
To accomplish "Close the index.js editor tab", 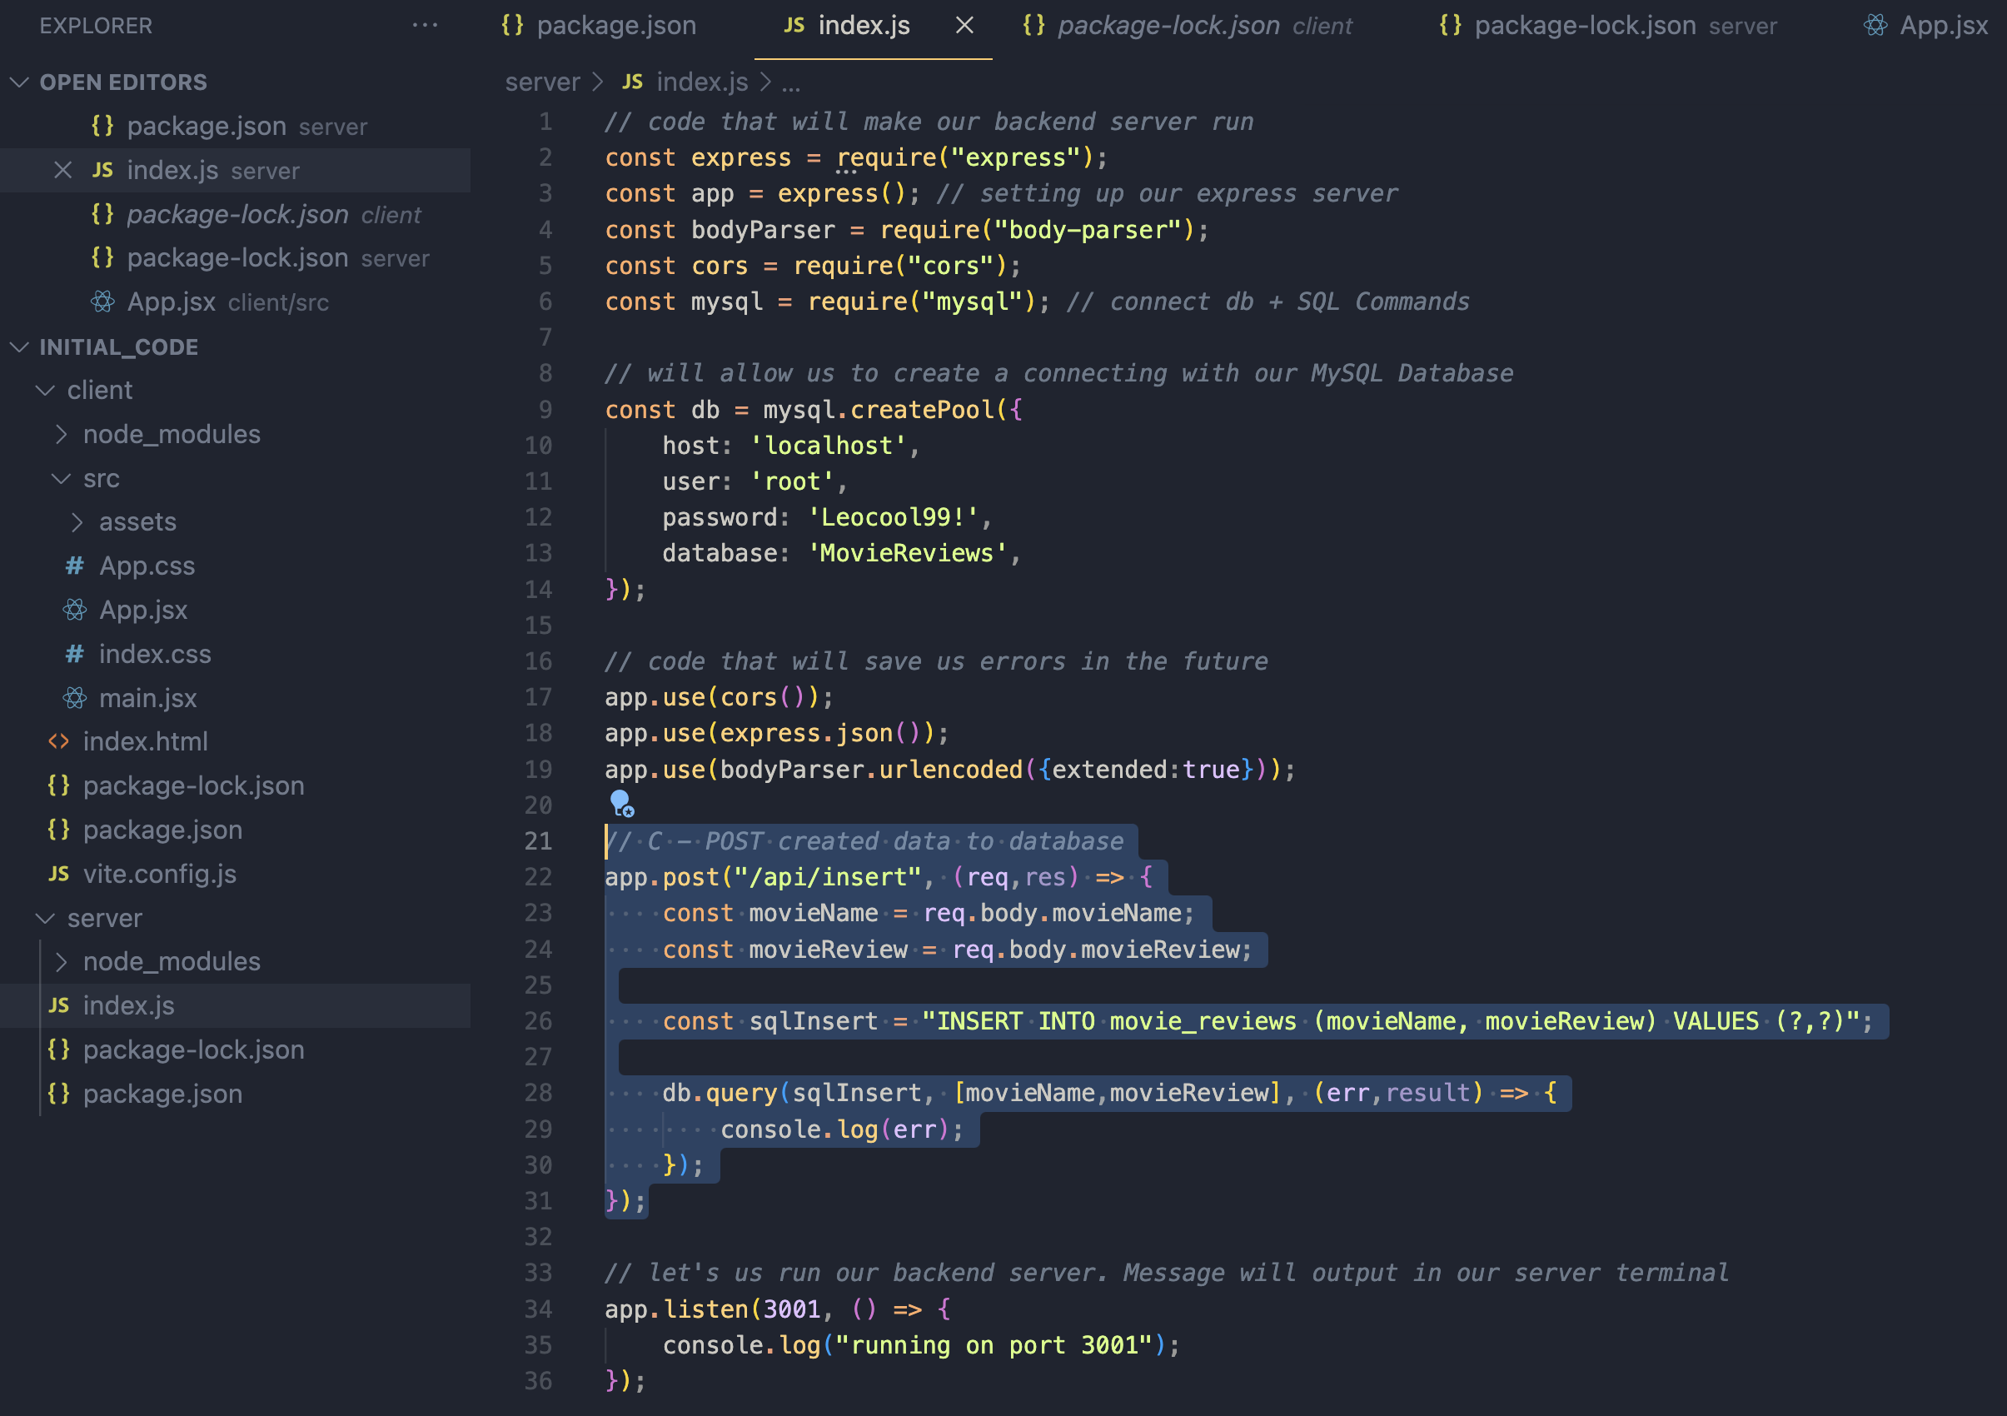I will 964,25.
